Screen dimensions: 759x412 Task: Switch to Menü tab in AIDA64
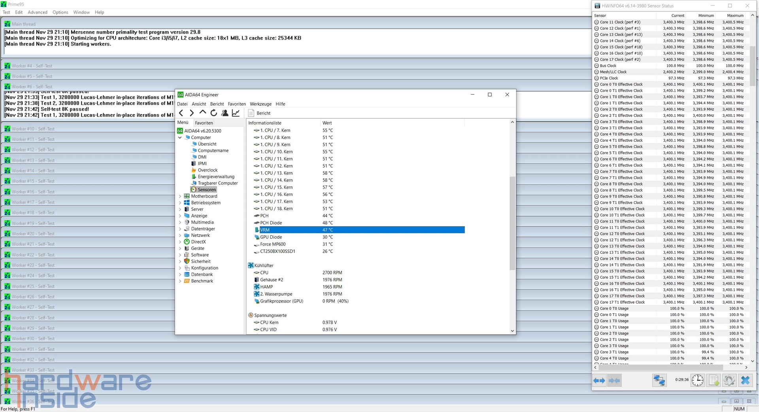click(x=183, y=123)
